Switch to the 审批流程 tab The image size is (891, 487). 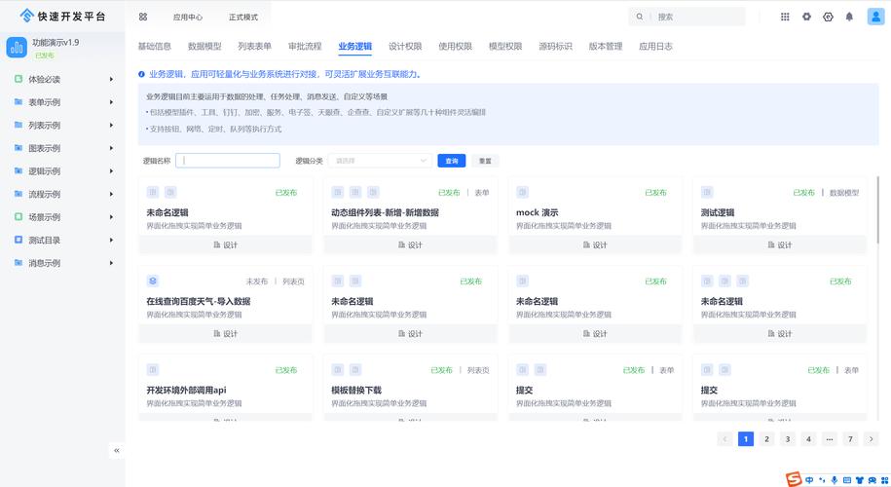[x=305, y=46]
